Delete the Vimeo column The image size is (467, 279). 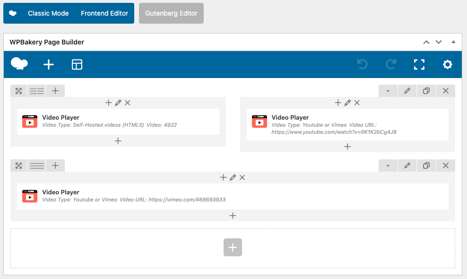point(242,178)
